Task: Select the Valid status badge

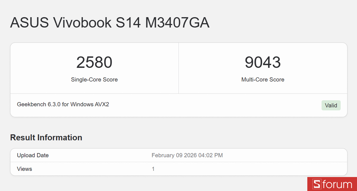Action: click(331, 105)
